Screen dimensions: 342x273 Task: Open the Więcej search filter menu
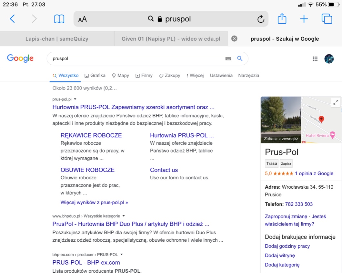point(195,76)
